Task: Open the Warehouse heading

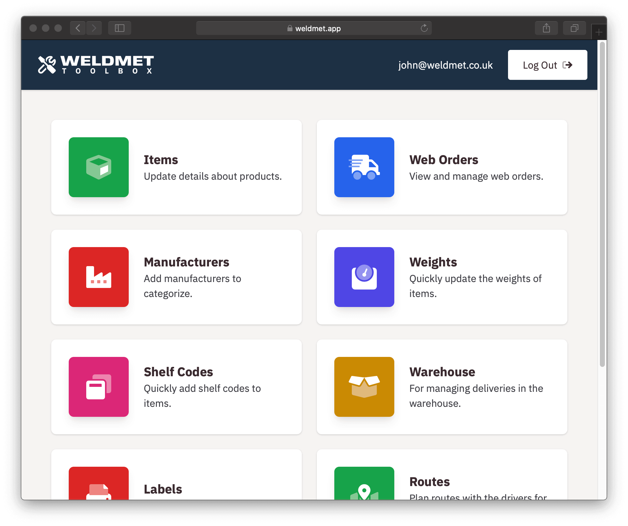Action: tap(442, 372)
